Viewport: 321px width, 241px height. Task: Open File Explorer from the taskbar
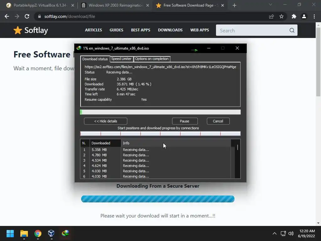click(24, 233)
